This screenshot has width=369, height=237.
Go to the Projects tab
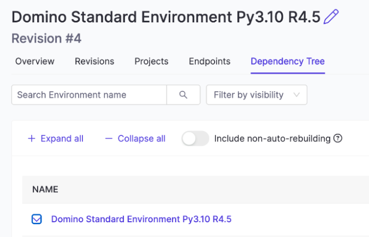(x=151, y=61)
